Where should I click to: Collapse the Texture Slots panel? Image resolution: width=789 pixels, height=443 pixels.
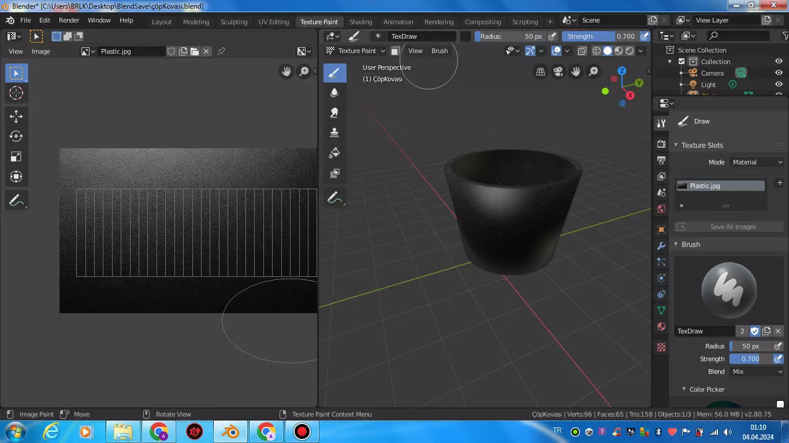(676, 145)
